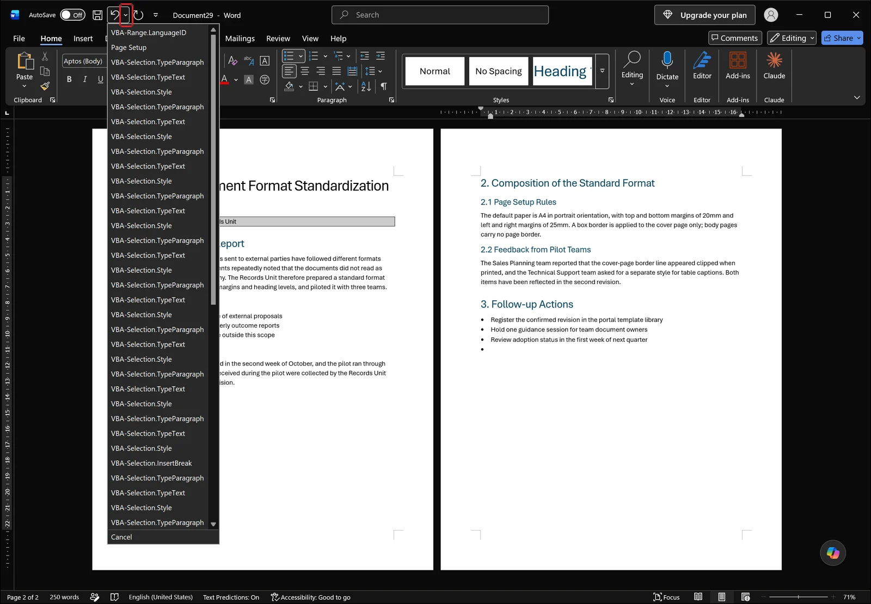Toggle character shading A

pos(249,79)
